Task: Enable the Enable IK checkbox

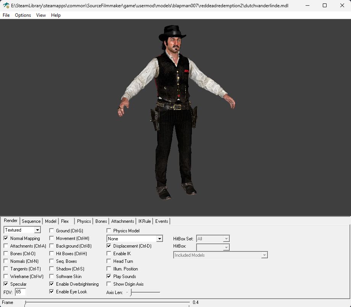Action: point(109,254)
